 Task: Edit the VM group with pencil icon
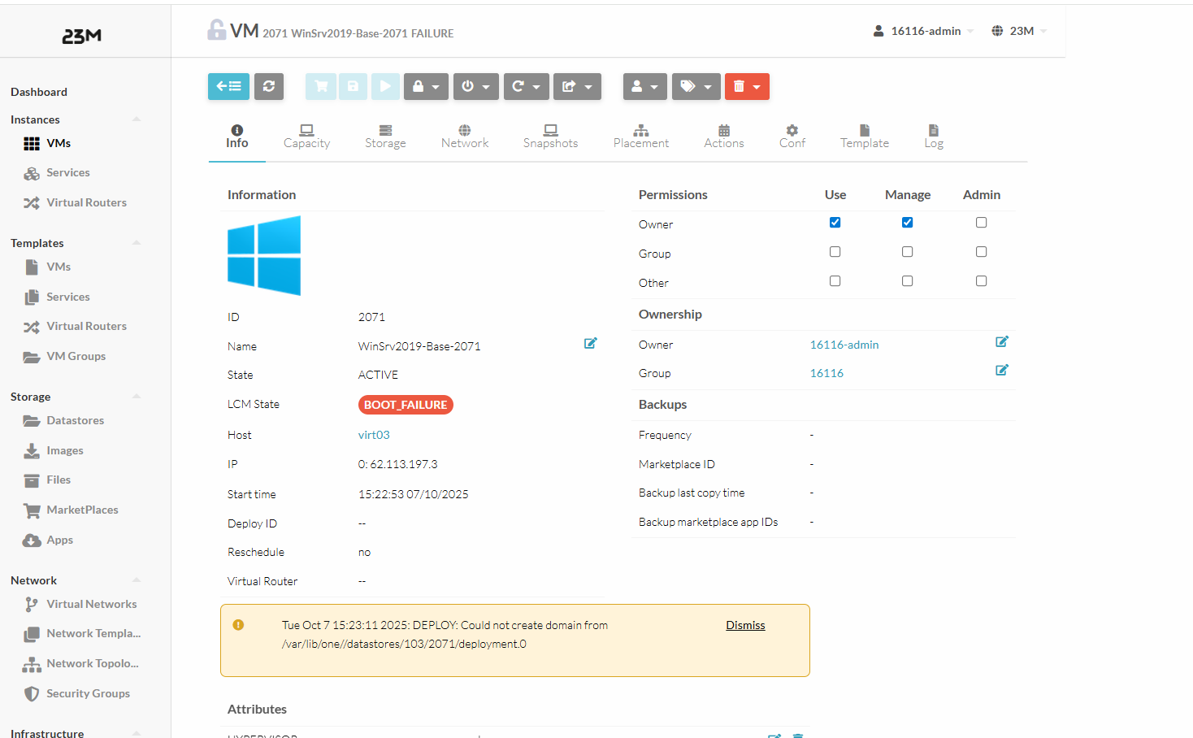[x=1001, y=371]
